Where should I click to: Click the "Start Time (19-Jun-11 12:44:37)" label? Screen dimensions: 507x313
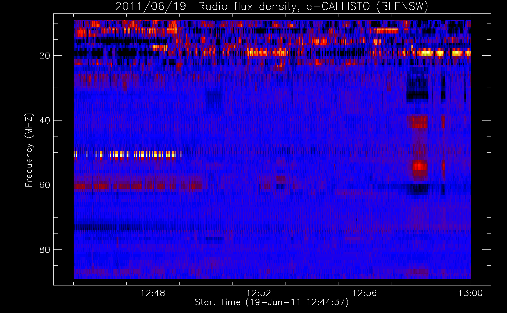[272, 302]
